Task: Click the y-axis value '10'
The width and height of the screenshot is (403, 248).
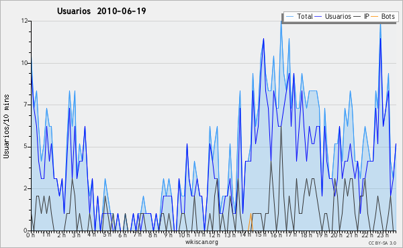Action: point(24,63)
